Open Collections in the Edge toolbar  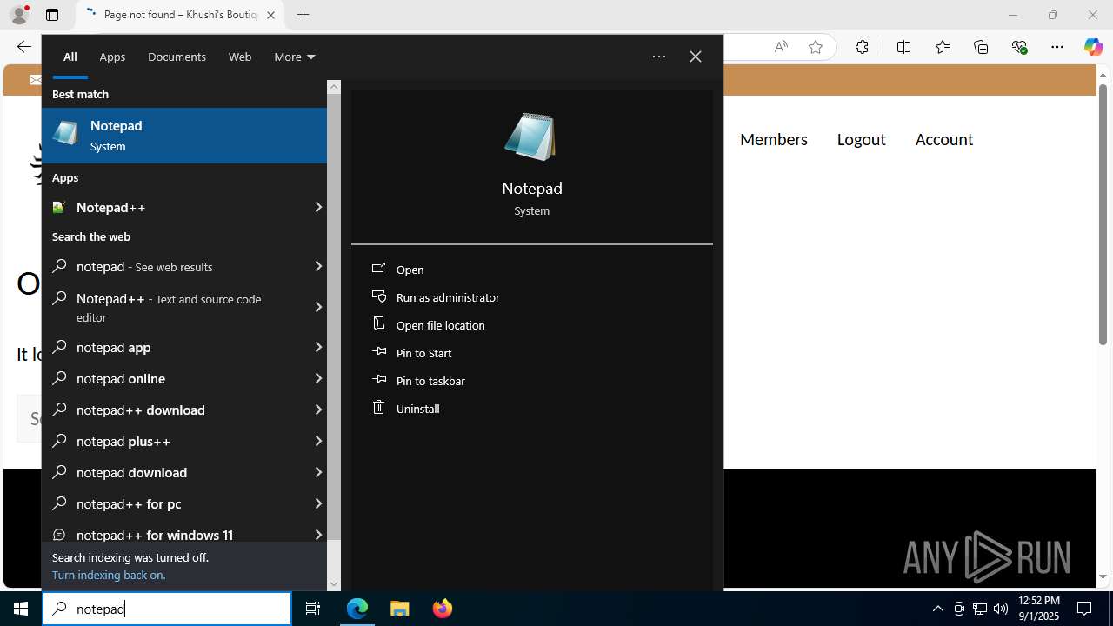pyautogui.click(x=981, y=47)
